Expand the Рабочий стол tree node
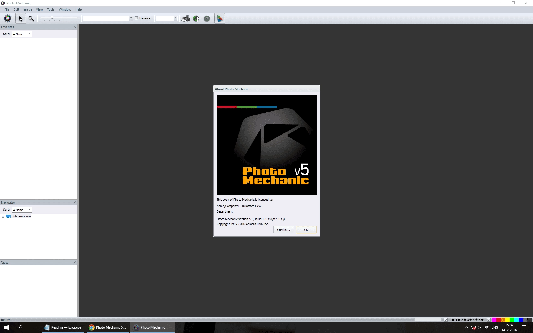 3,216
